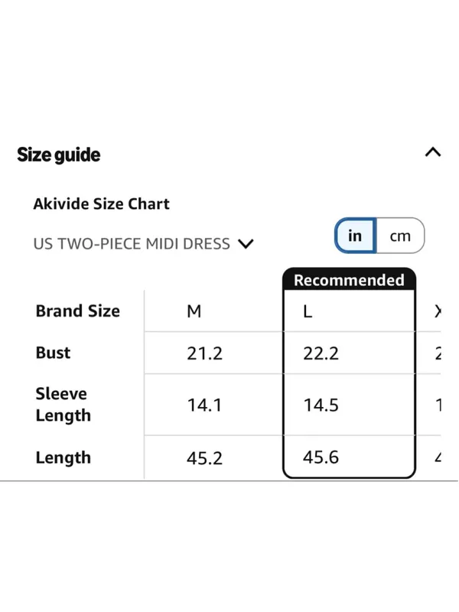Image resolution: width=459 pixels, height=612 pixels.
Task: Select M bust value 21.2
Action: [204, 353]
